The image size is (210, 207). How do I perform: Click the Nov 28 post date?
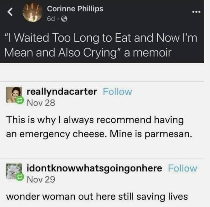41,103
